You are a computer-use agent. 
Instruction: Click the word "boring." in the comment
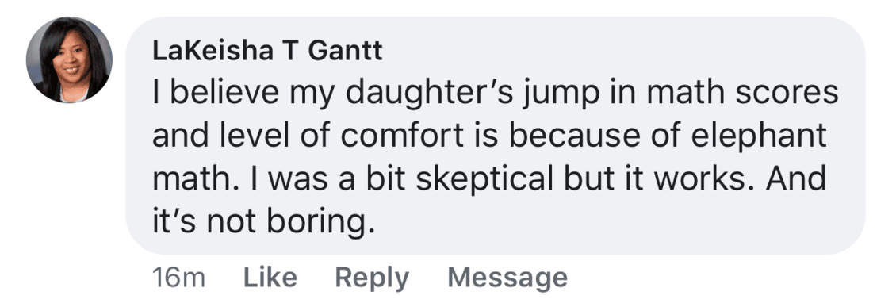click(x=321, y=223)
